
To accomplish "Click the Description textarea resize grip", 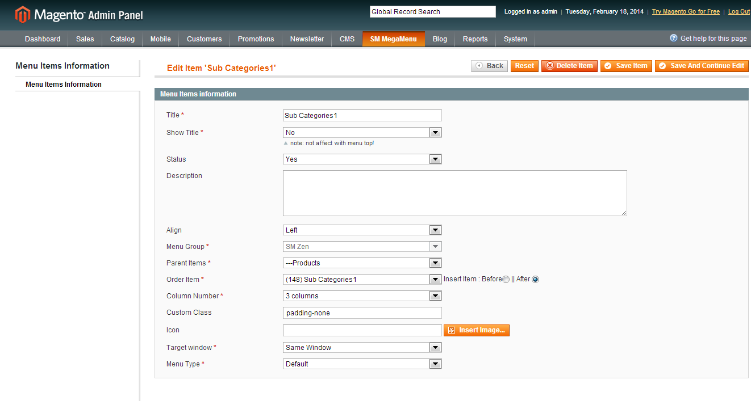I will [624, 213].
